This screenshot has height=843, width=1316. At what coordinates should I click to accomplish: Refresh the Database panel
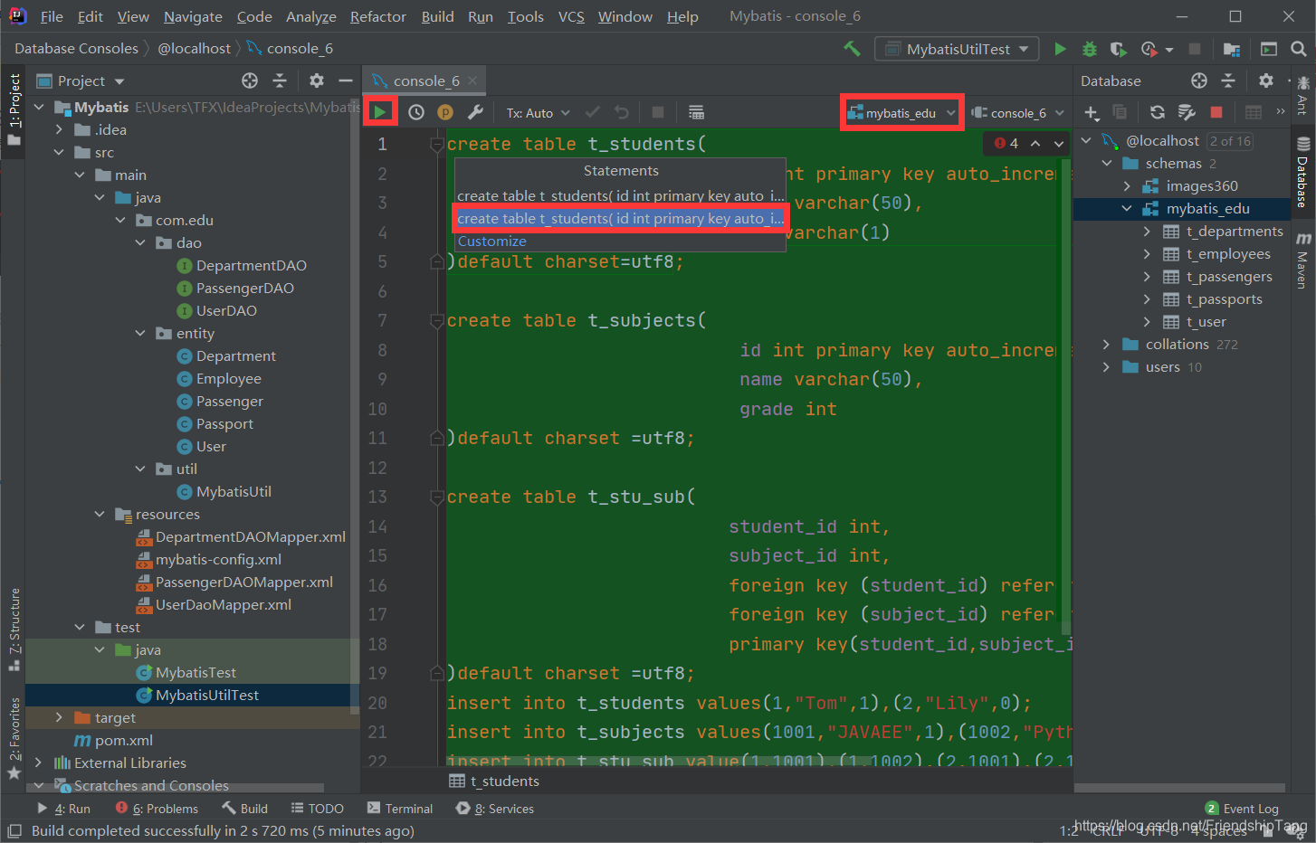coord(1157,112)
